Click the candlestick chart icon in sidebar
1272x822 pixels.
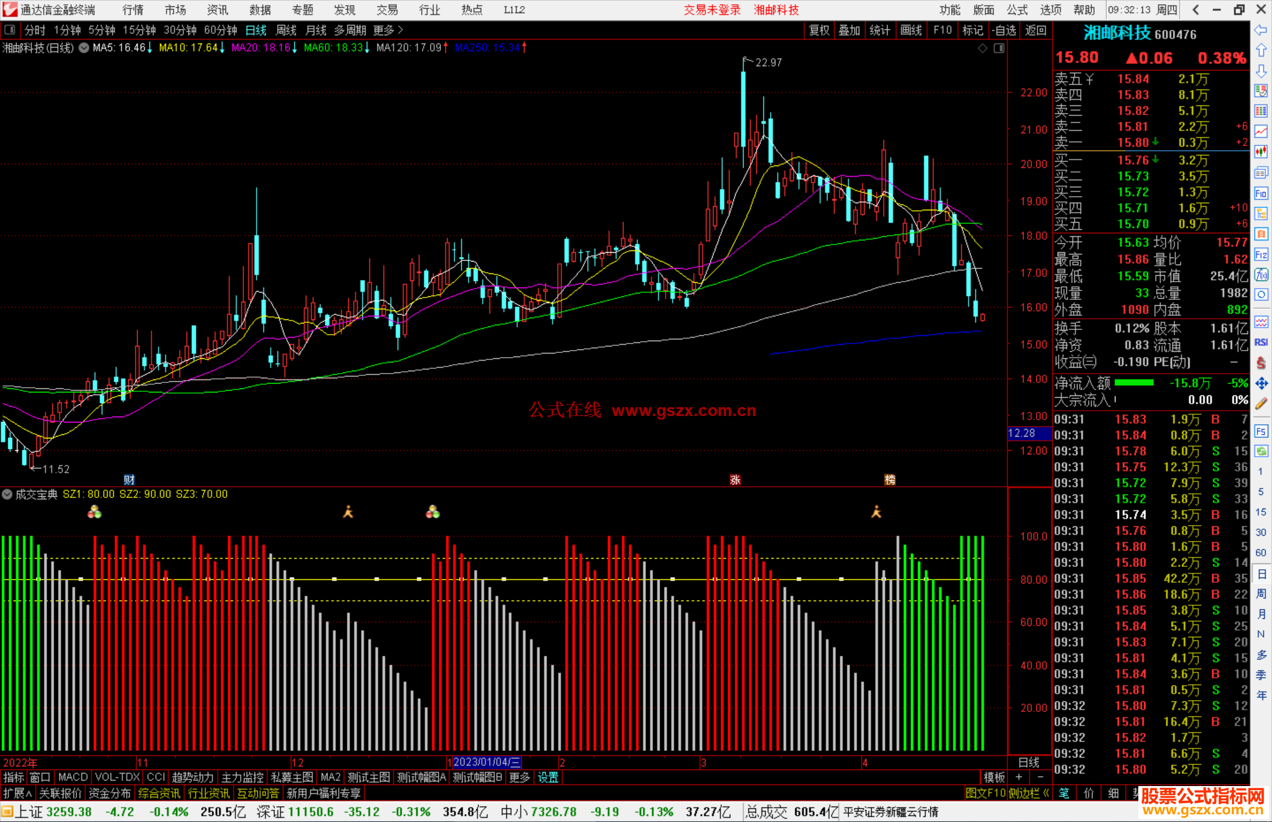point(1261,152)
